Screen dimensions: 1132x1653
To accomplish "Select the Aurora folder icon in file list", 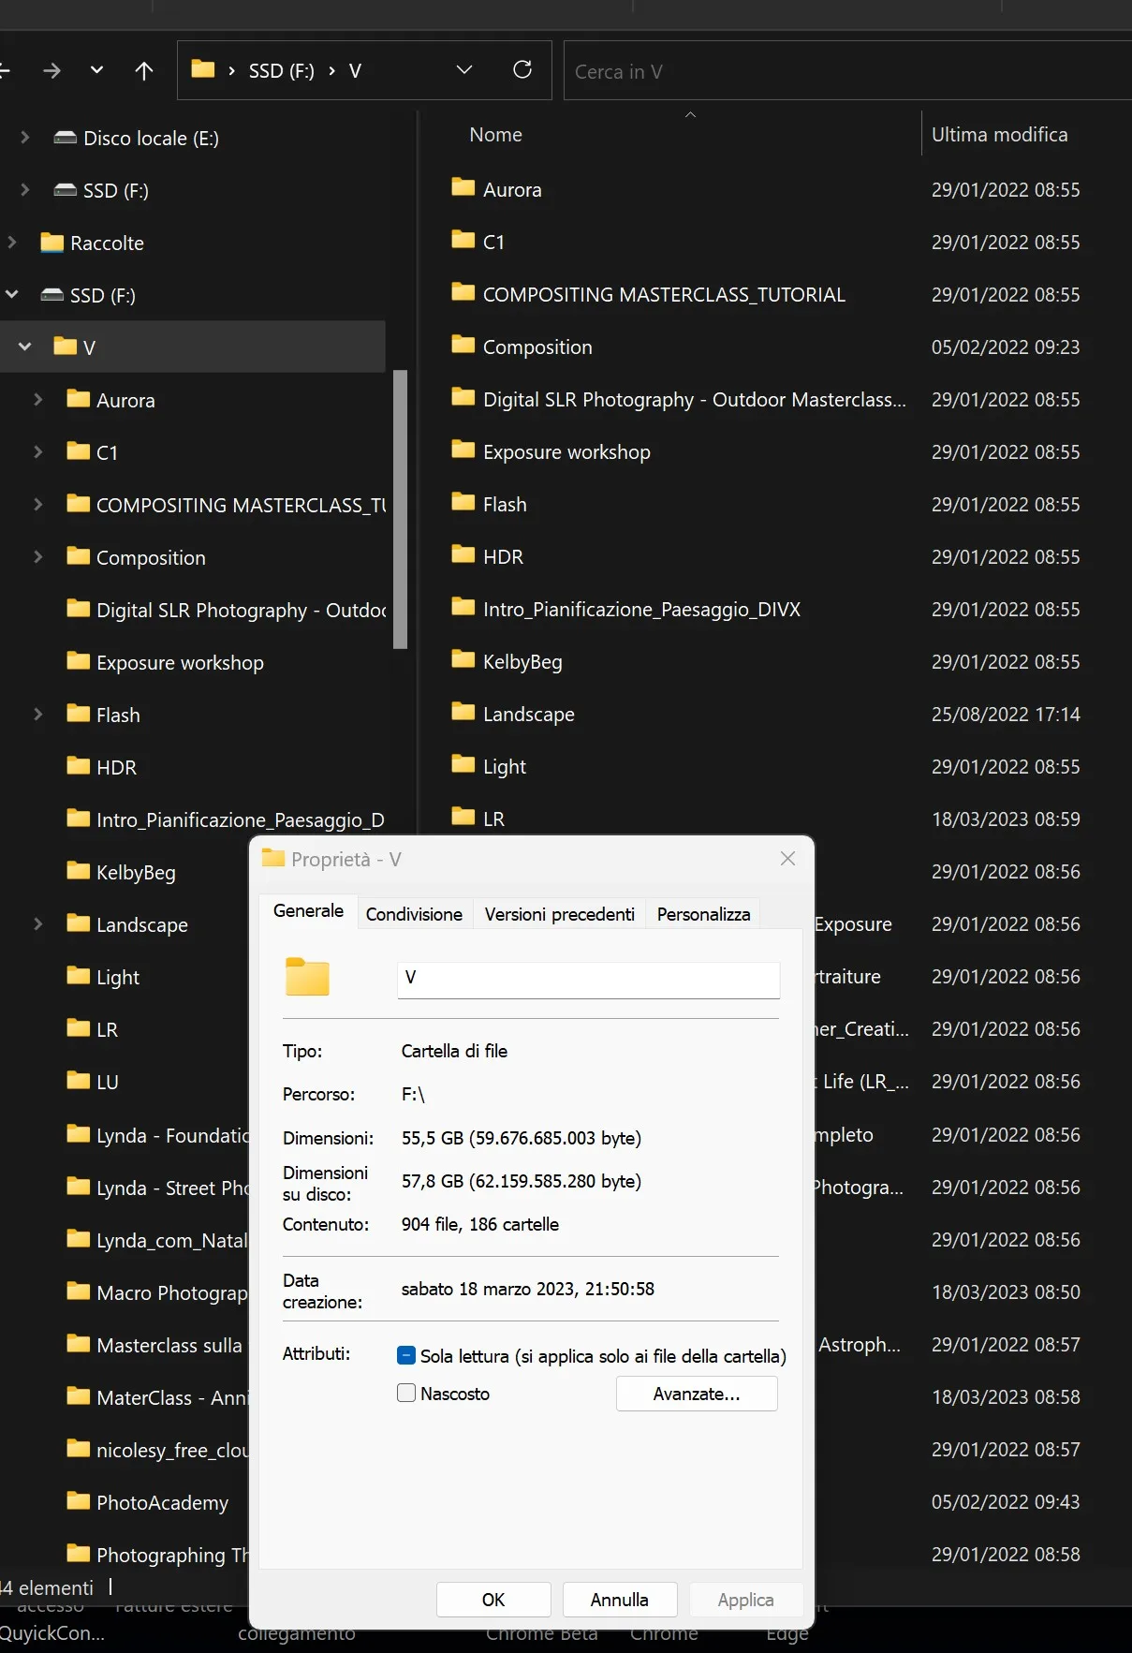I will coord(463,187).
